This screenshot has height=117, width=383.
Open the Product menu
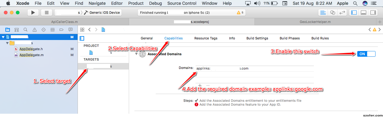[136, 4]
